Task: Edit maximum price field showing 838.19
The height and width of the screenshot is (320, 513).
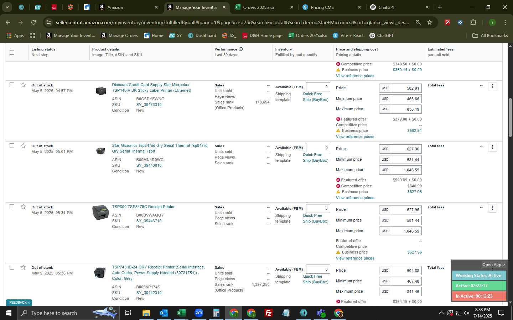Action: point(406,109)
